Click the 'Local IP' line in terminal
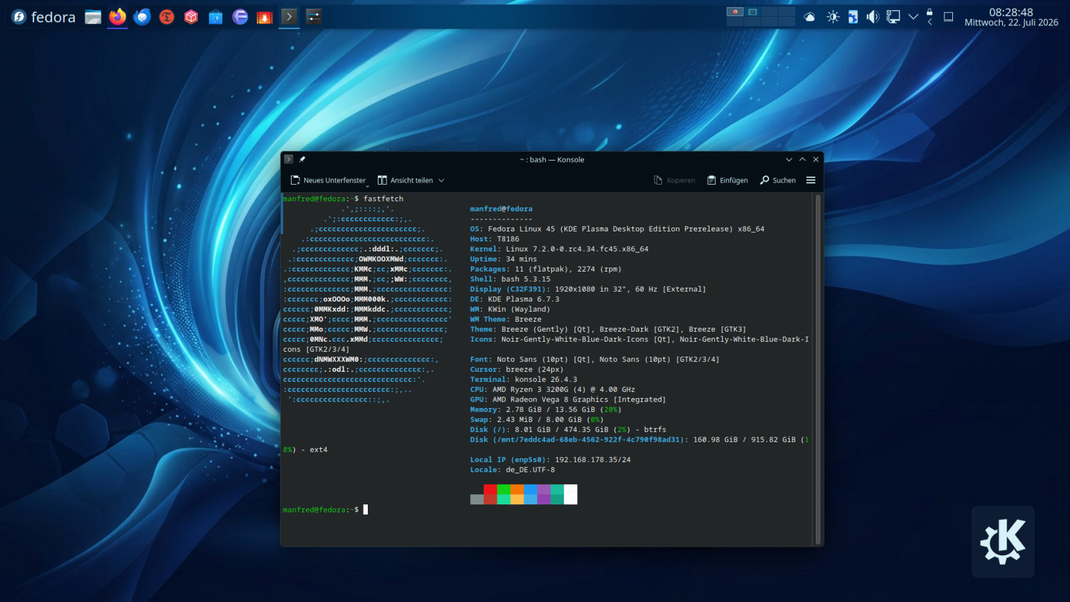This screenshot has height=602, width=1070. click(550, 460)
